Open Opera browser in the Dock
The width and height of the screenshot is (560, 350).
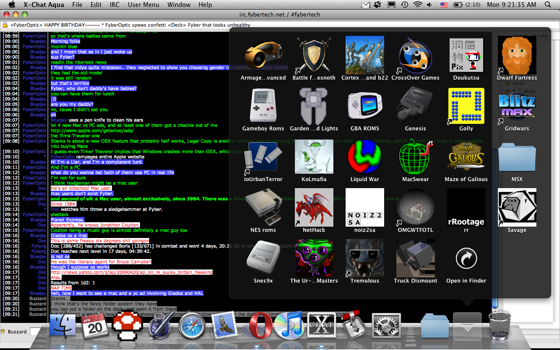tap(260, 326)
